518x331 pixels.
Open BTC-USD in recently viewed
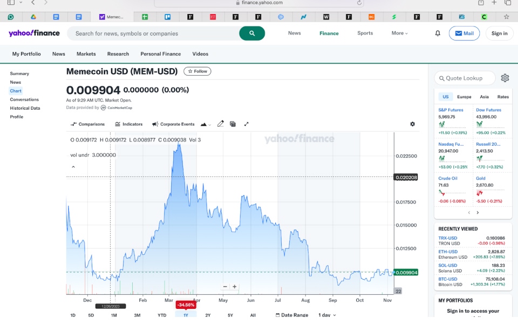(448, 279)
